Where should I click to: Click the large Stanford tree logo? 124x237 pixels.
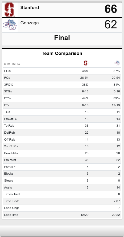coord(10,10)
